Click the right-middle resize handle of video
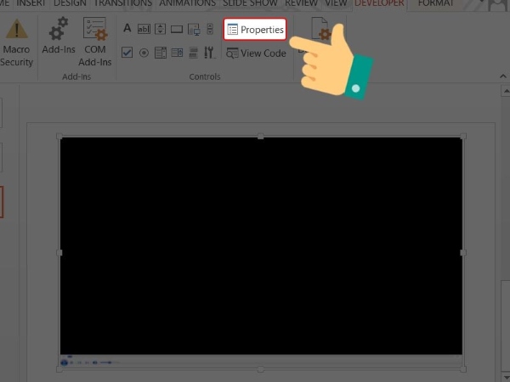The width and height of the screenshot is (510, 382). point(462,252)
